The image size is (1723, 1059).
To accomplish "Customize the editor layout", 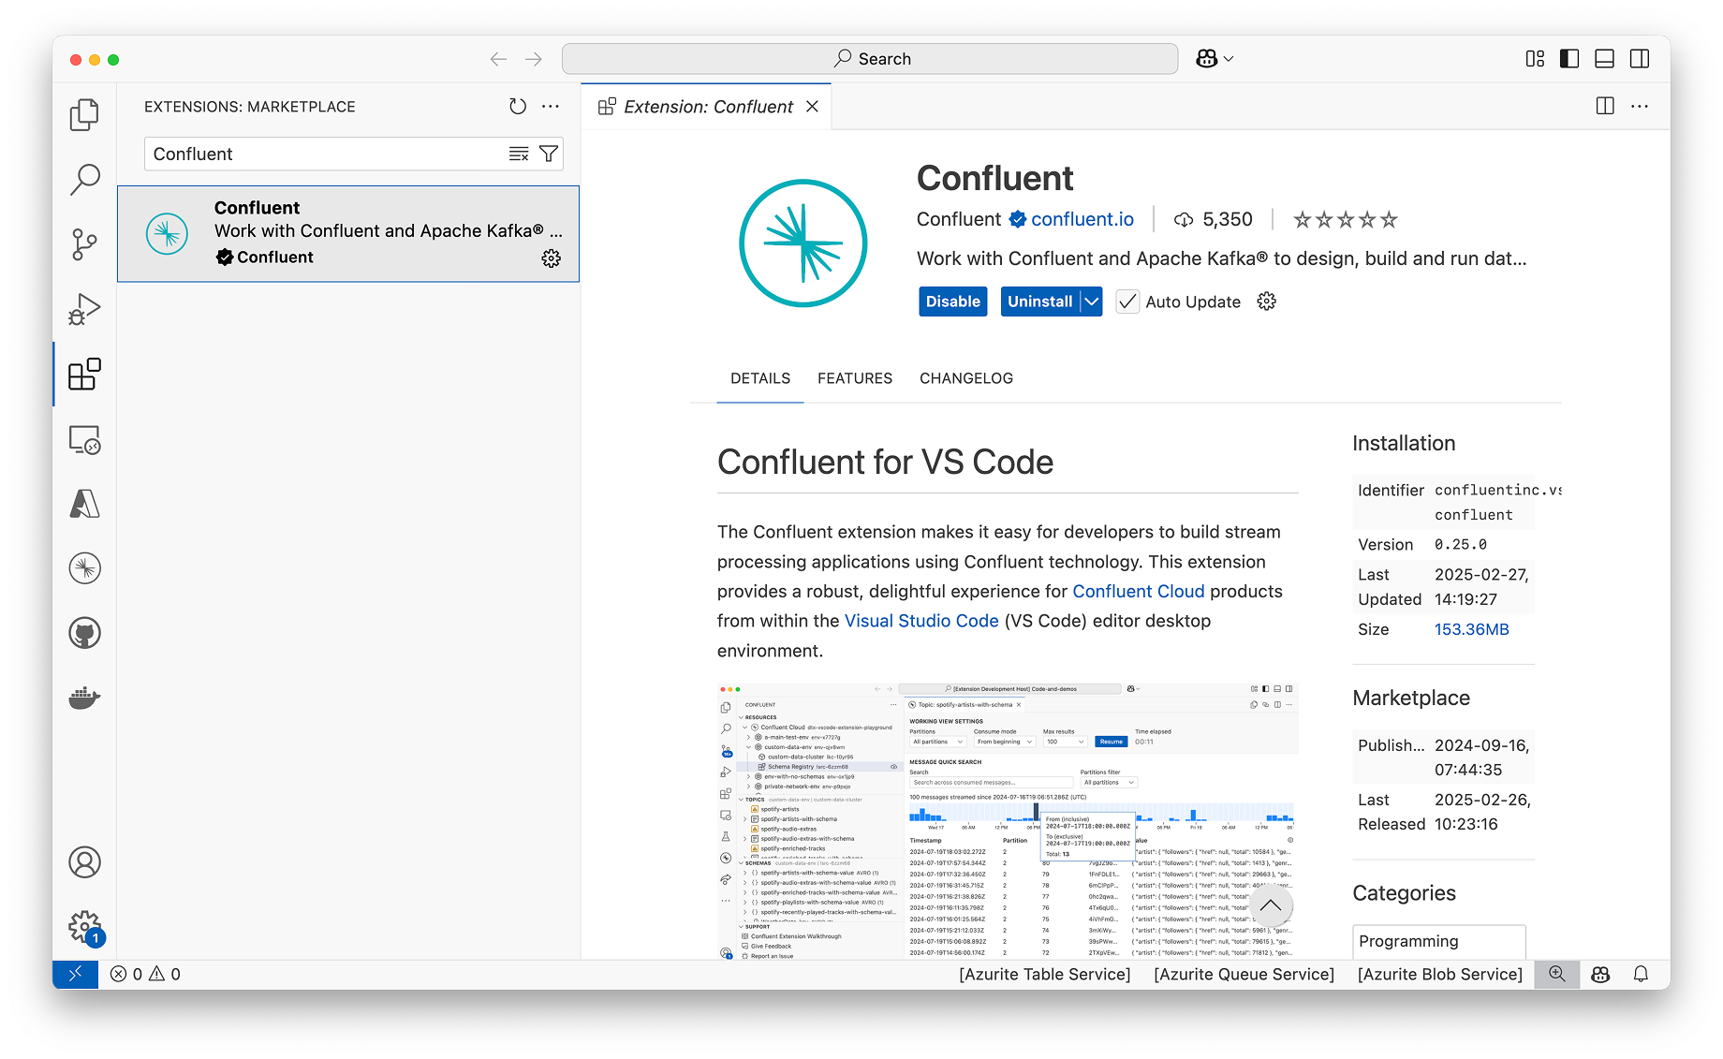I will coord(1535,59).
